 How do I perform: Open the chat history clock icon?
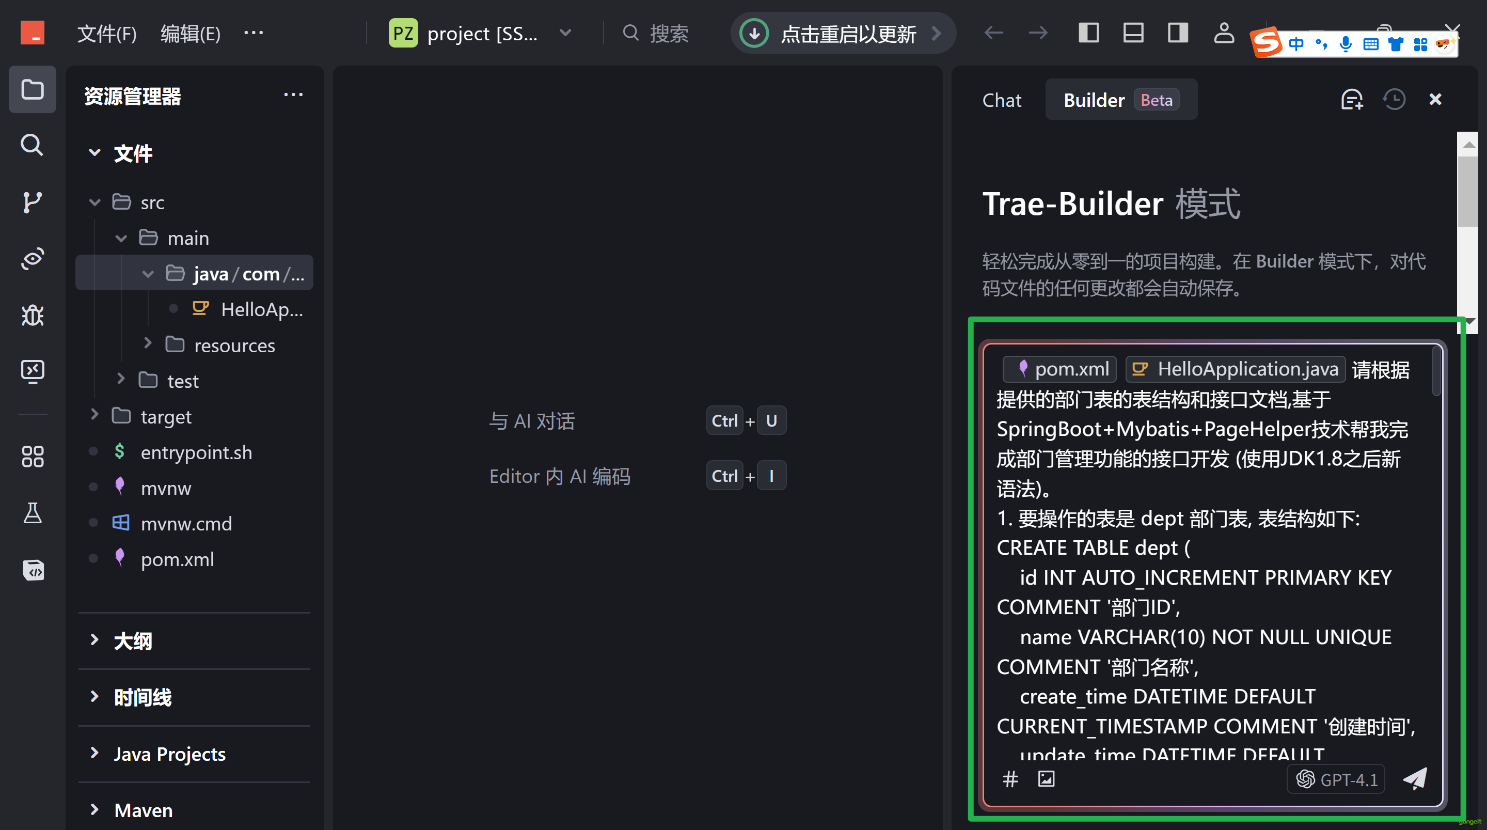coord(1394,99)
